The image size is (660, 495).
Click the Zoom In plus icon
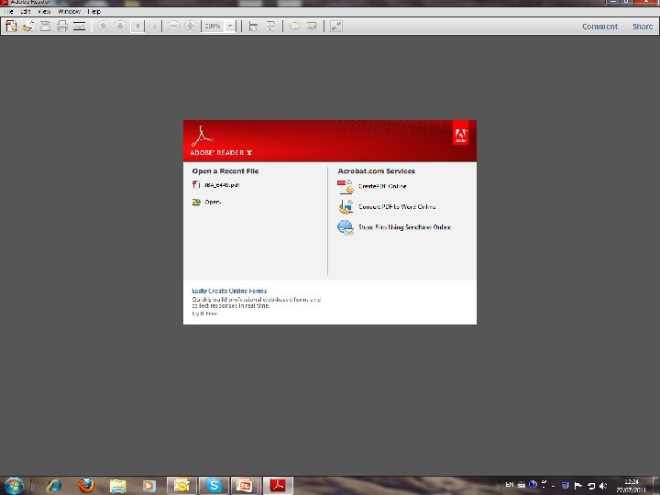(191, 26)
